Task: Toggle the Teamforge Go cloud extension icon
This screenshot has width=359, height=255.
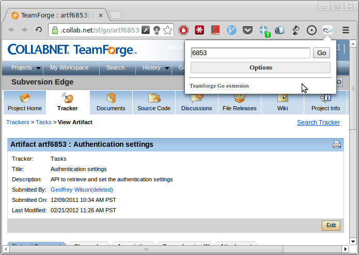Action: click(x=327, y=30)
